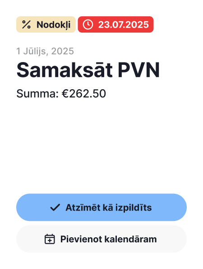
Task: Add task via Pievienot kalendāram button
Action: [101, 239]
